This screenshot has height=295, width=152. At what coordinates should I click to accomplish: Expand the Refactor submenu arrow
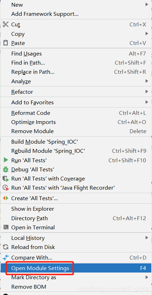click(x=147, y=92)
